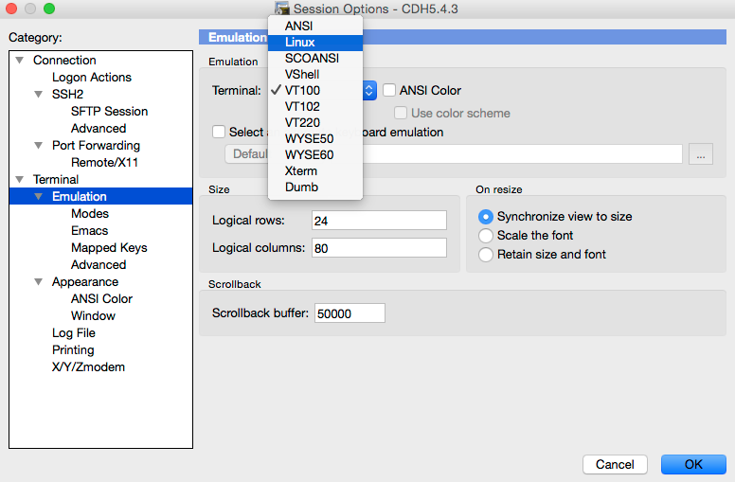Confirm settings with OK button

[x=693, y=464]
